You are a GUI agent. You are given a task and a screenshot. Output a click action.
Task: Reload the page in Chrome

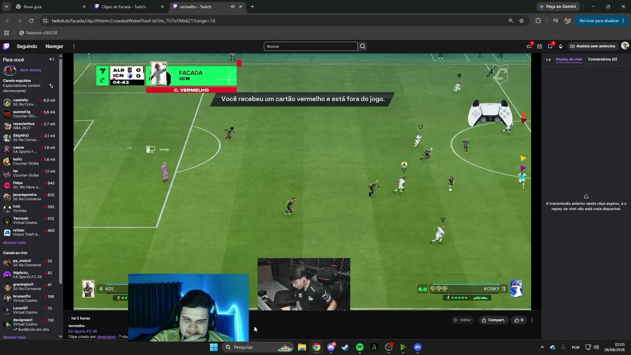coord(31,21)
